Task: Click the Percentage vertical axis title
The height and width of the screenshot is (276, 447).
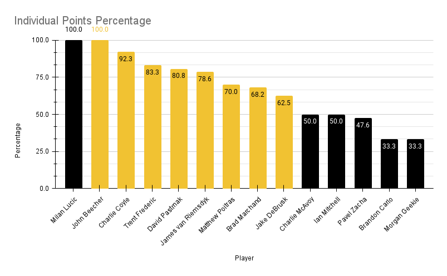Action: (x=18, y=140)
